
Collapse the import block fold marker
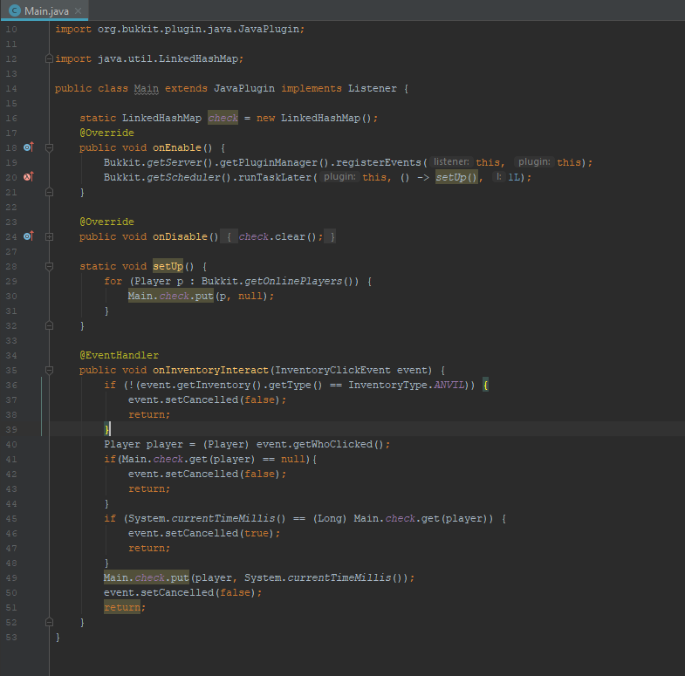pyautogui.click(x=49, y=59)
